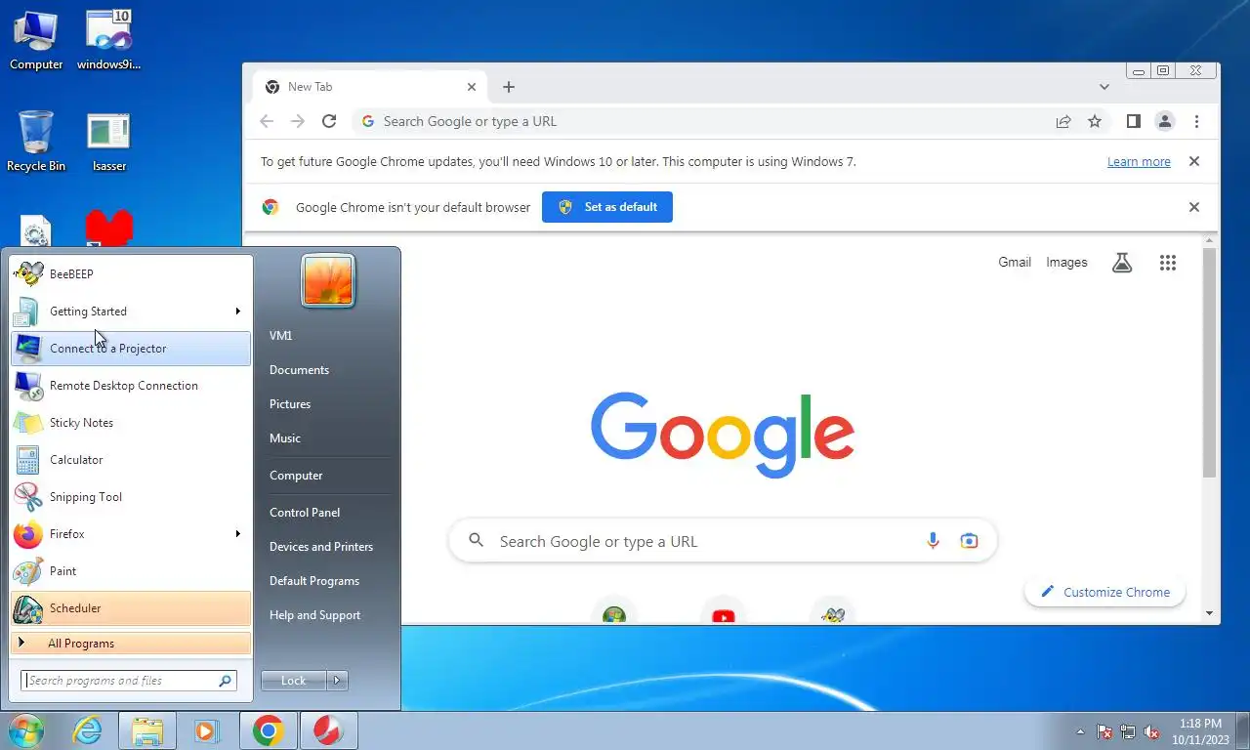
Task: Start voice search with microphone icon
Action: pyautogui.click(x=933, y=541)
